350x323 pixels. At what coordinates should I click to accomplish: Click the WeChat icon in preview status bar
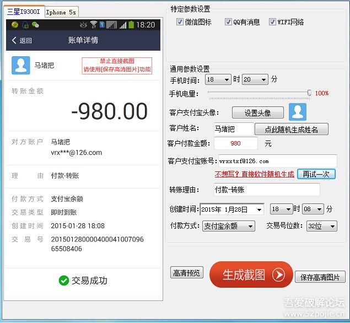35,25
